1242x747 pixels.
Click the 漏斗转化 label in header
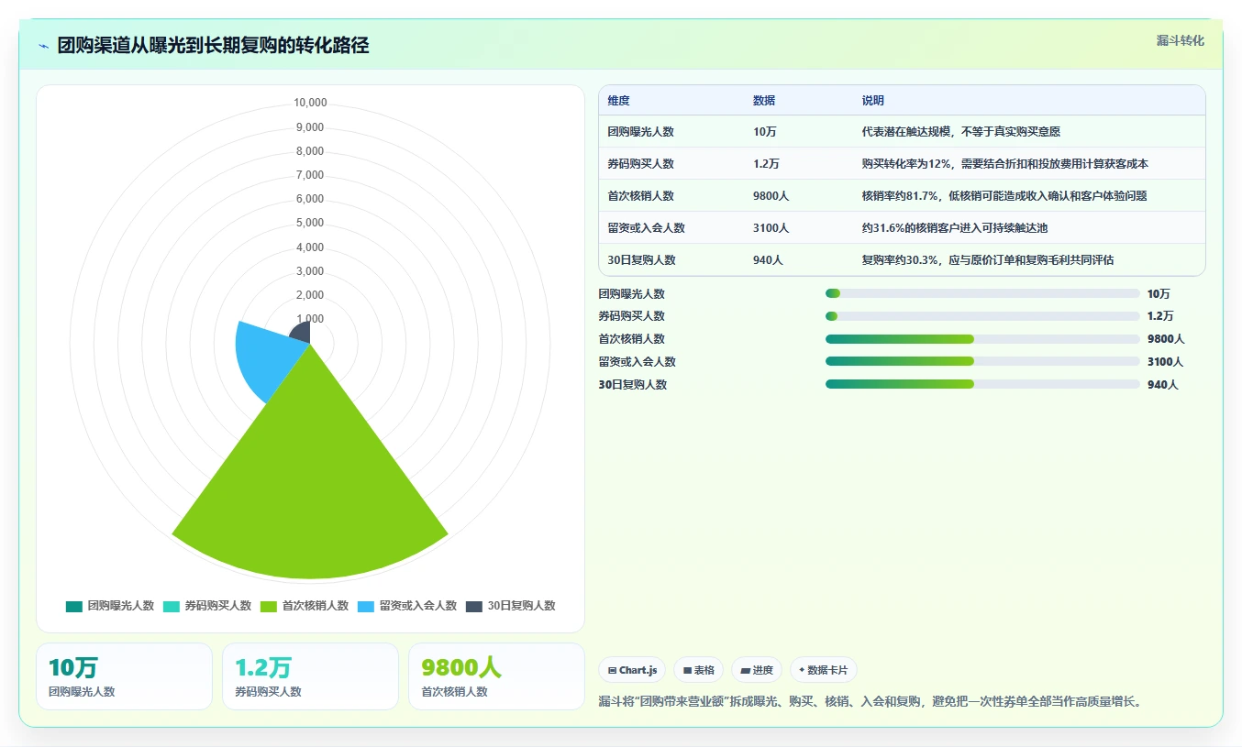coord(1181,40)
